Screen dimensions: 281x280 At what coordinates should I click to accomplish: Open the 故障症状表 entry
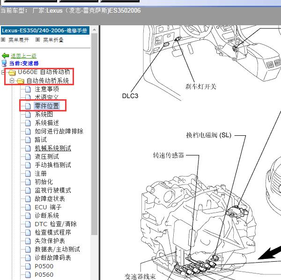click(50, 199)
